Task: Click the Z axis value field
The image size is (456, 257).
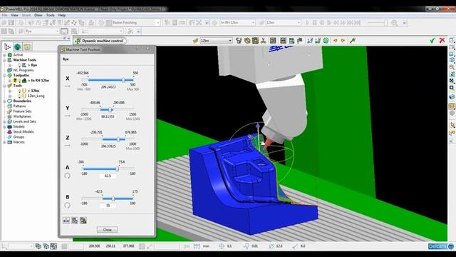Action: coord(108,146)
